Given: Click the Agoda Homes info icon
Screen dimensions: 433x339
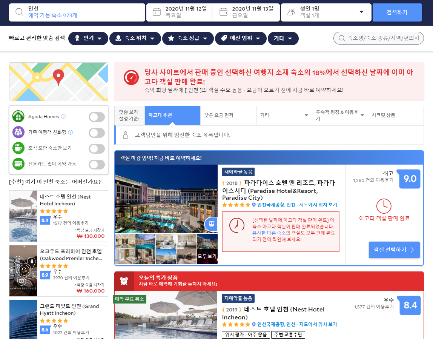Looking at the screenshot, I should (63, 116).
